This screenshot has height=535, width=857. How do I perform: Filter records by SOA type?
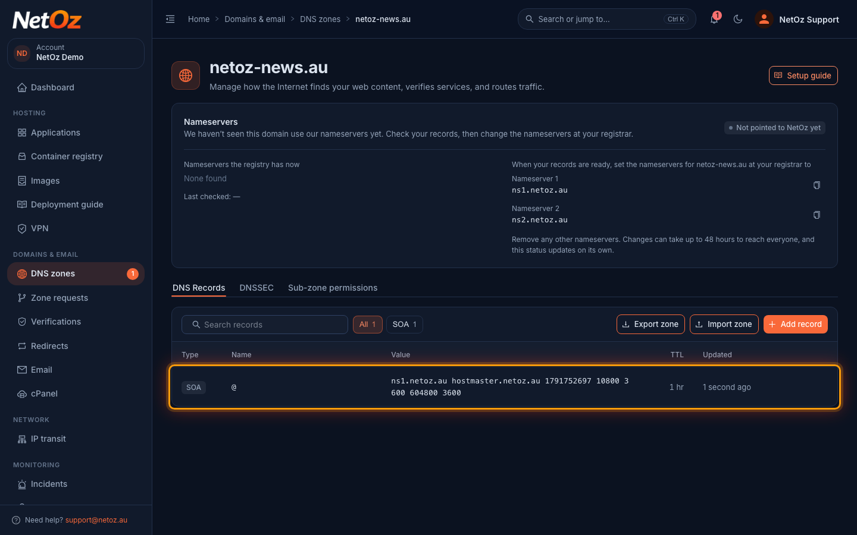click(x=405, y=325)
